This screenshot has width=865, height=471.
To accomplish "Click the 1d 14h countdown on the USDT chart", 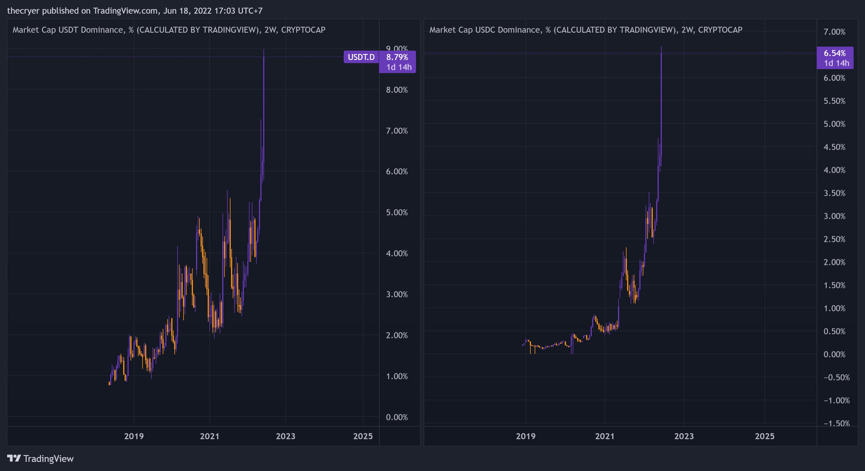I will coord(399,67).
